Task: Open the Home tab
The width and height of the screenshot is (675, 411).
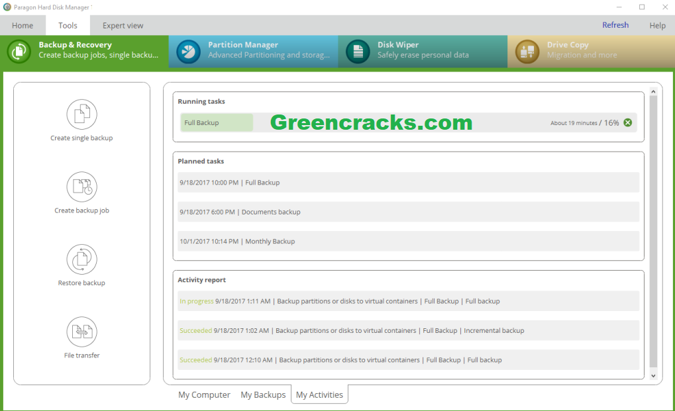Action: pyautogui.click(x=23, y=25)
